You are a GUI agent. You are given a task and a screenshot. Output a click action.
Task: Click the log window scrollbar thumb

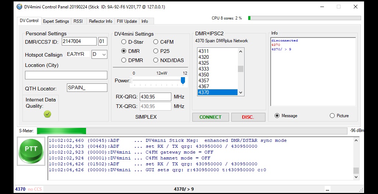(356, 170)
